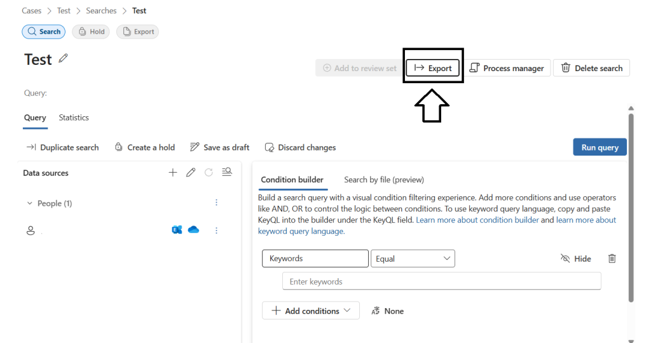This screenshot has width=651, height=343.
Task: Open the Add conditions dropdown
Action: click(310, 311)
